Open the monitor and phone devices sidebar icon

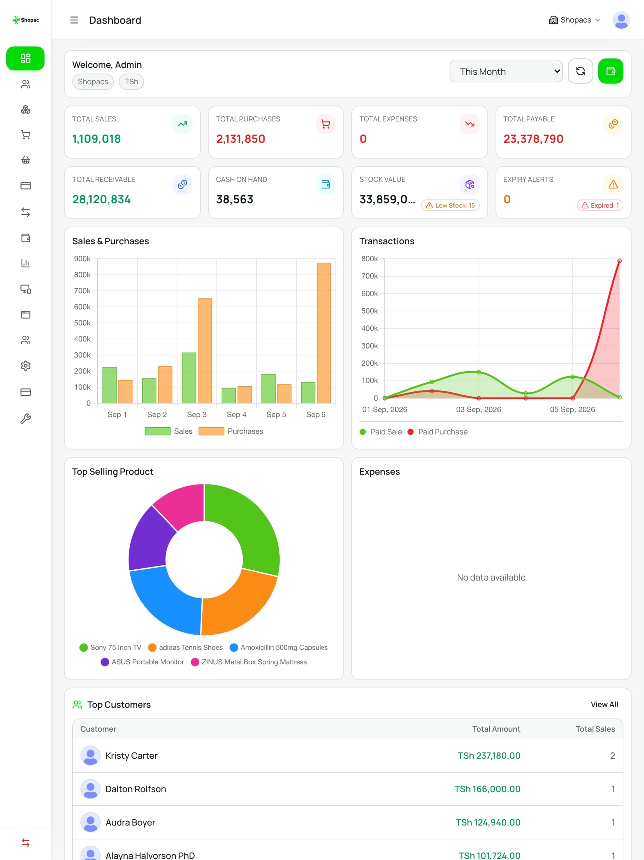coord(26,289)
